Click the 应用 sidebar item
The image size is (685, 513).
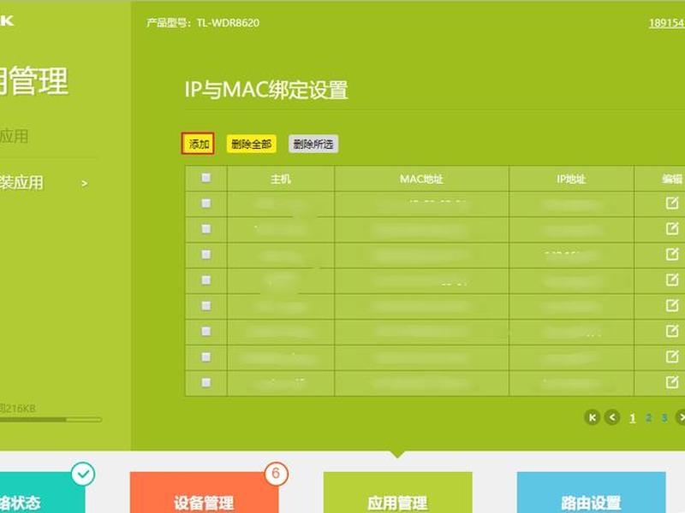(14, 137)
